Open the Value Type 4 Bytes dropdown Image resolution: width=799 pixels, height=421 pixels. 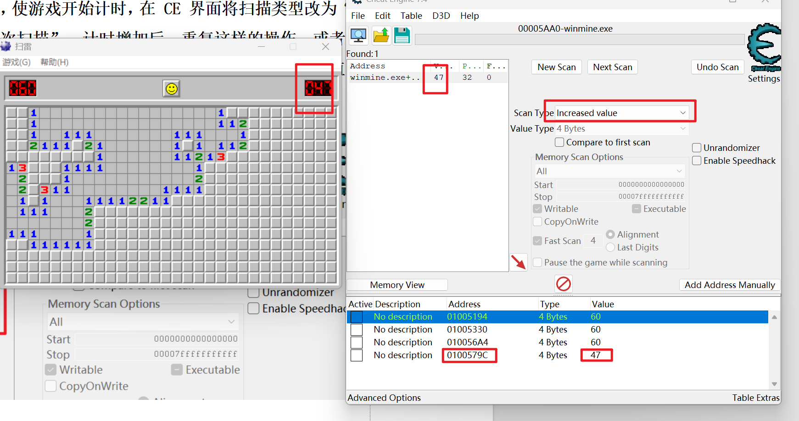click(621, 128)
